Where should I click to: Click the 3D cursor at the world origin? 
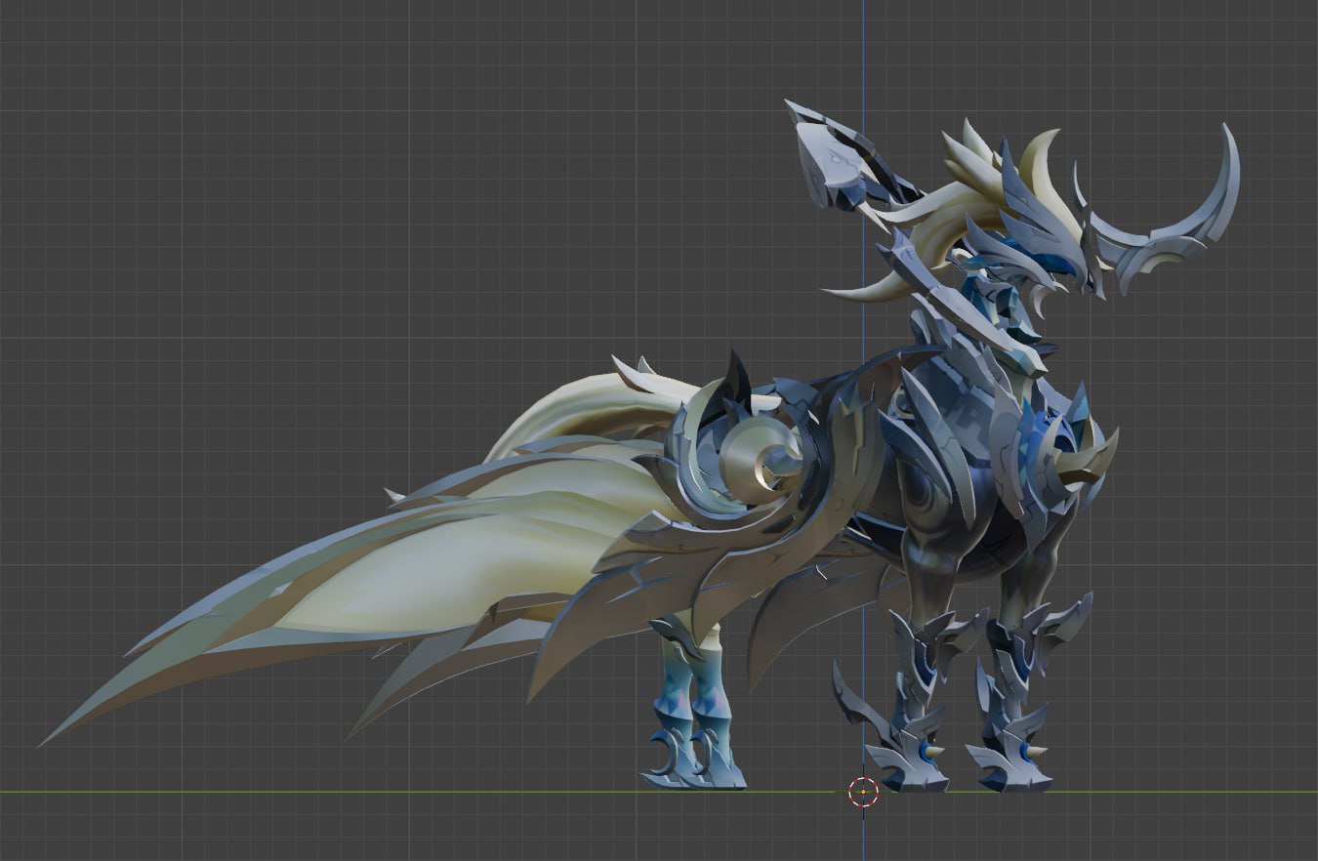(863, 792)
